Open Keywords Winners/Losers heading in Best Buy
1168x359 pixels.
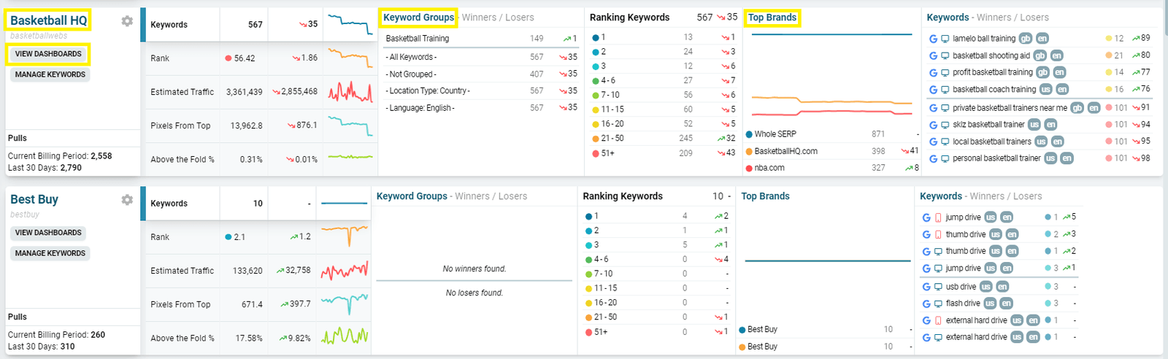click(x=981, y=196)
